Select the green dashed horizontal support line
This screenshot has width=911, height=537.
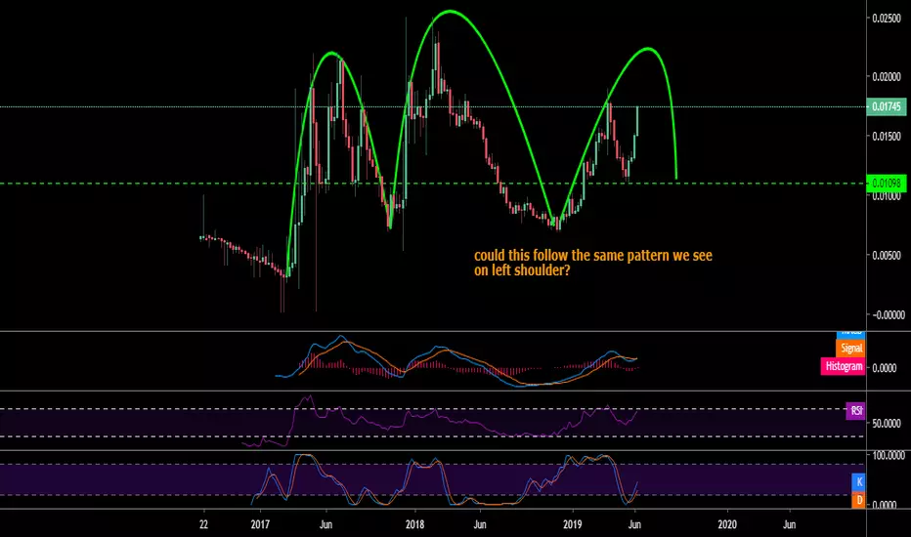pos(433,184)
